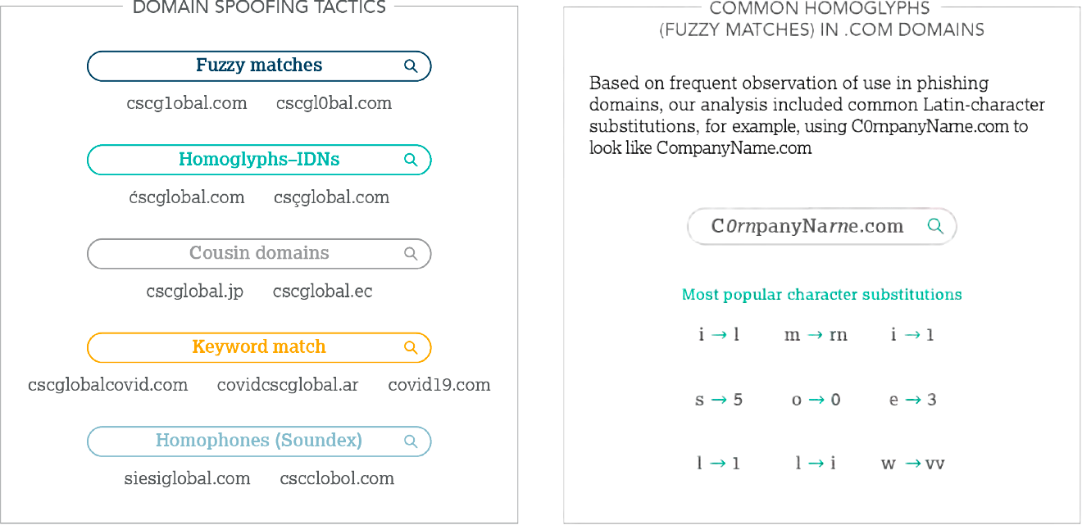The image size is (1082, 525).
Task: Select the Homoglyphs–IDNs search field
Action: coord(259,160)
